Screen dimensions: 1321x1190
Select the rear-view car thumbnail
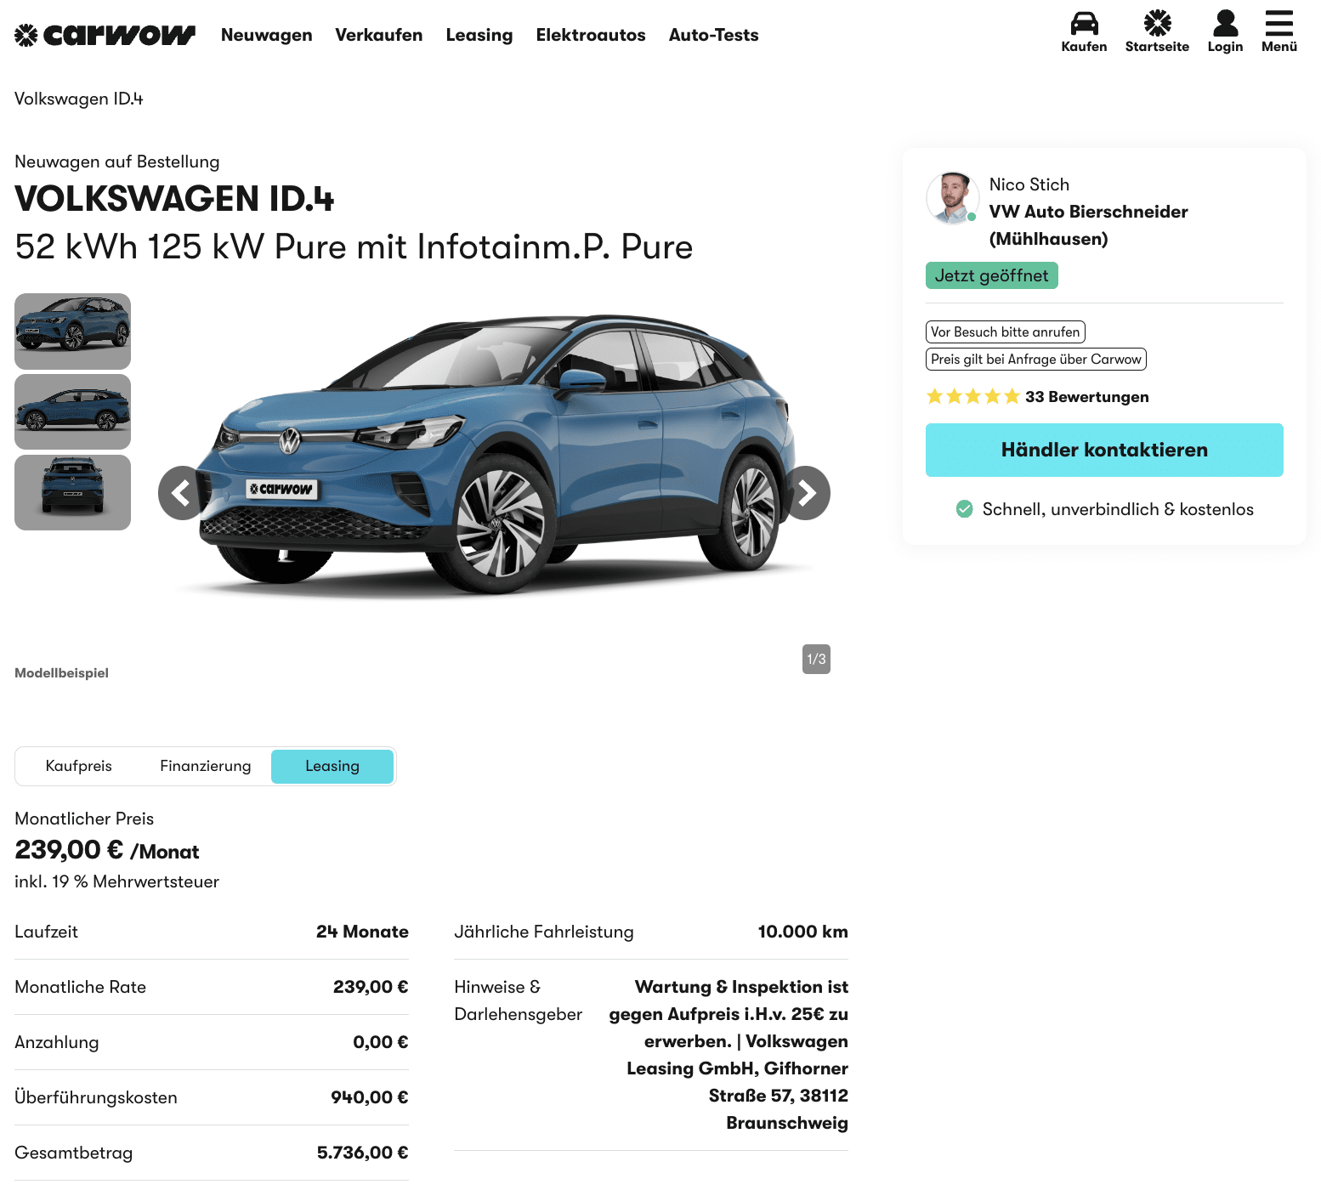[72, 493]
